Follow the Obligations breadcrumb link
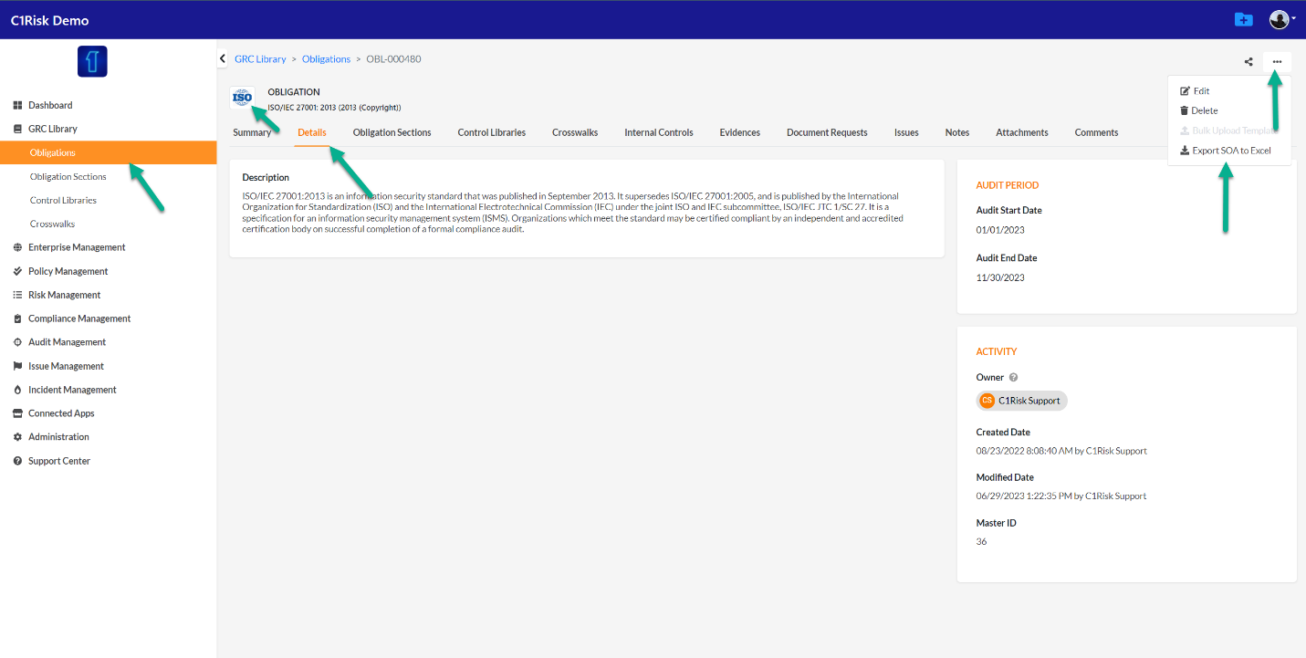This screenshot has width=1306, height=658. tap(326, 59)
